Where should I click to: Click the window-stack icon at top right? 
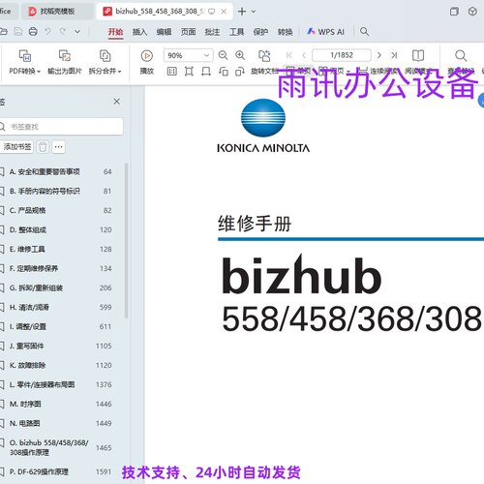point(454,12)
